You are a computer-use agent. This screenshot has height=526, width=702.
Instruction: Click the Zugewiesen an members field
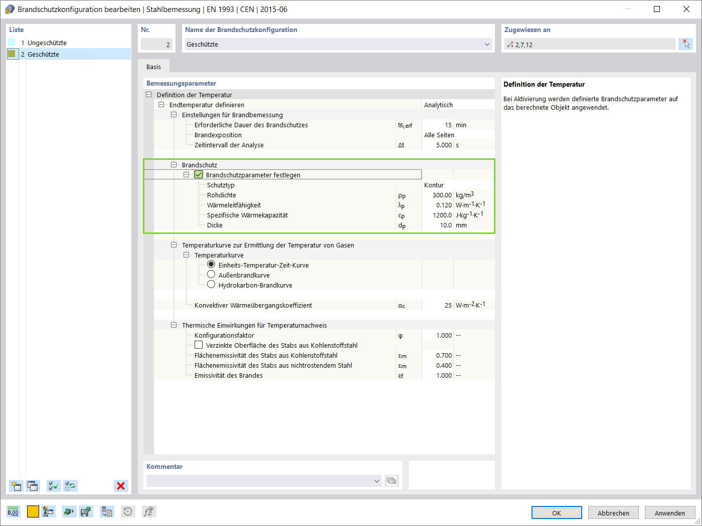coord(590,44)
